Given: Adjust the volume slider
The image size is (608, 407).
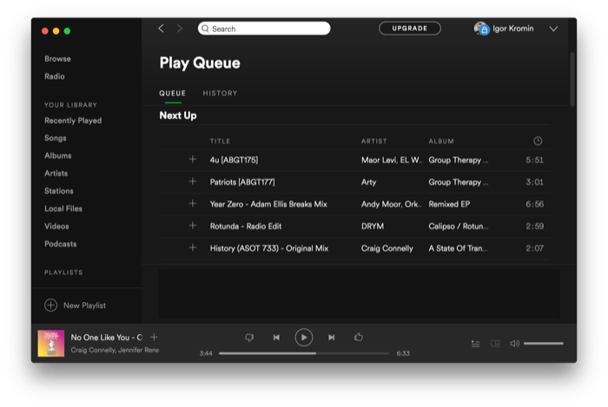Looking at the screenshot, I should pos(544,344).
